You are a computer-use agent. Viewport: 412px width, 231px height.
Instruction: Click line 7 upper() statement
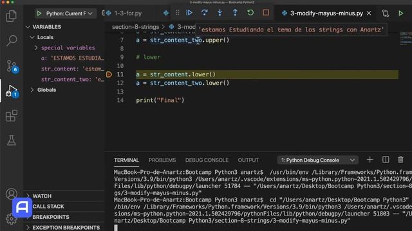[x=183, y=40]
